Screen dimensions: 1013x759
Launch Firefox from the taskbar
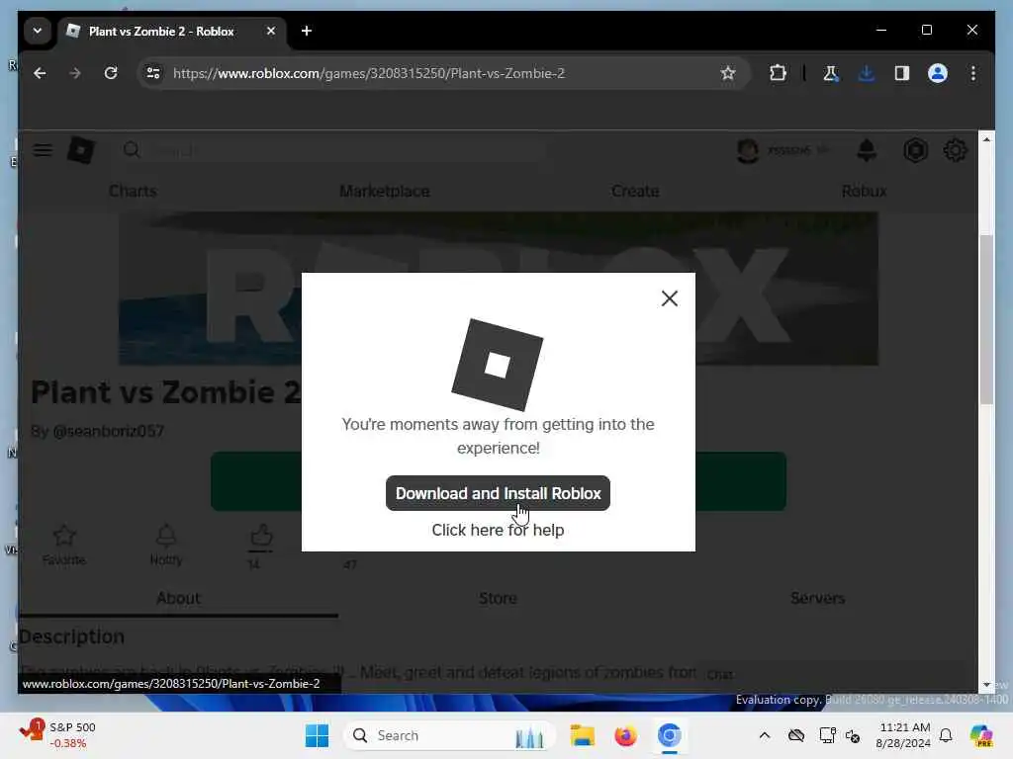click(x=625, y=735)
